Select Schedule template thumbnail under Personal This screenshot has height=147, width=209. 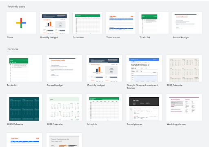[104, 108]
